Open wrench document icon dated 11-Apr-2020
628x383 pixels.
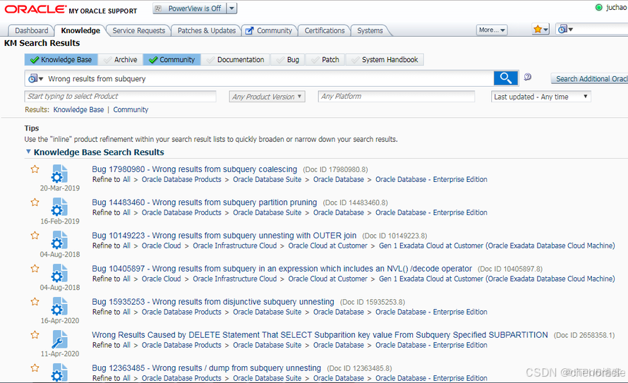59,339
